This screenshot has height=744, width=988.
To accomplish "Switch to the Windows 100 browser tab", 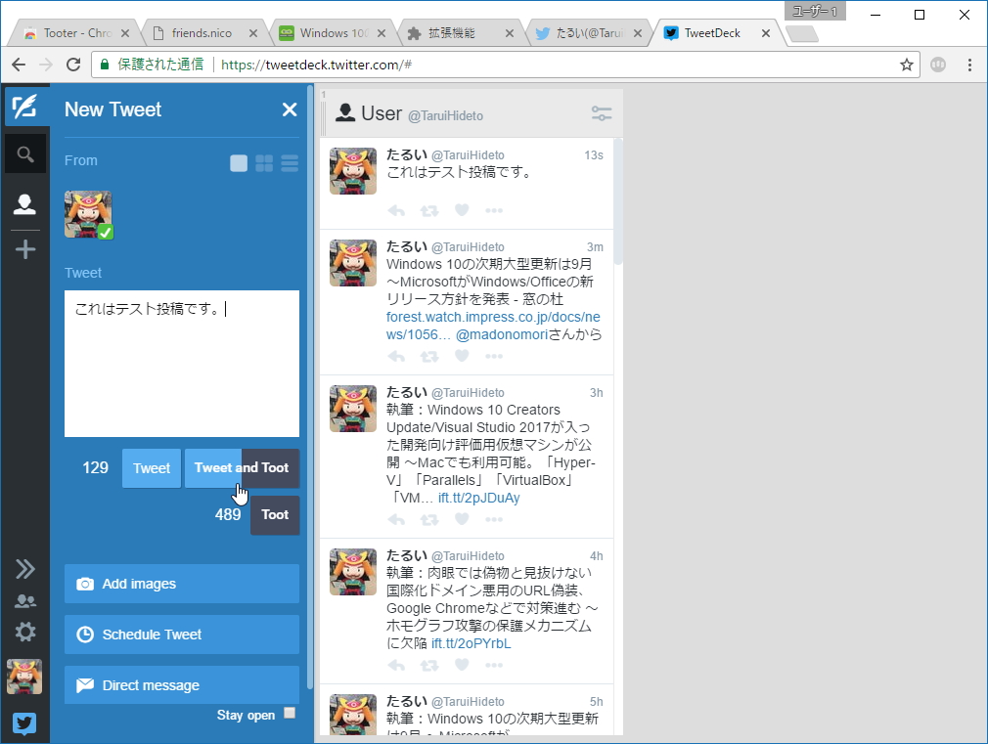I will [x=333, y=31].
